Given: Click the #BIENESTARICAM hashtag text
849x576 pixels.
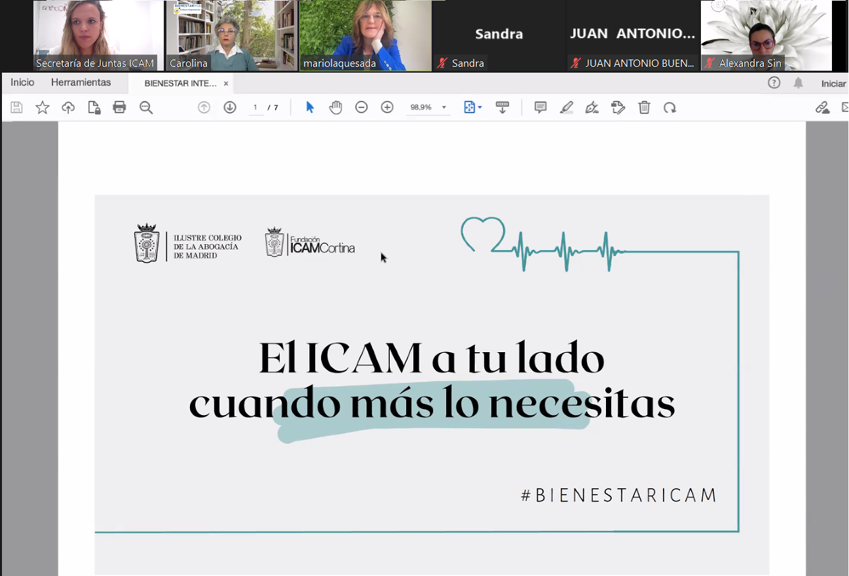Looking at the screenshot, I should [x=619, y=495].
